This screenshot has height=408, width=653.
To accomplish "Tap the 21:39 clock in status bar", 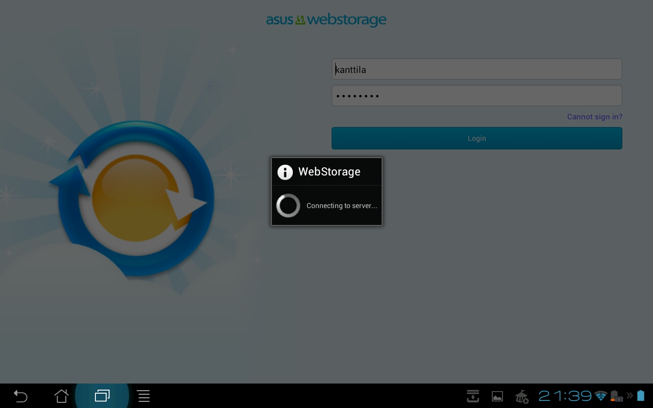I will point(565,396).
